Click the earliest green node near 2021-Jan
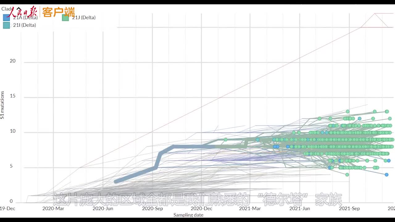Image resolution: width=395 pixels, height=222 pixels. tap(226, 140)
